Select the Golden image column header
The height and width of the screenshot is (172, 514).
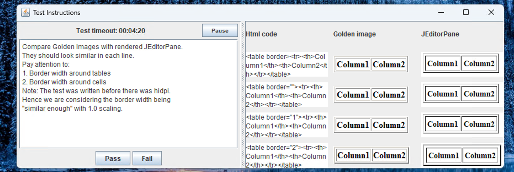[354, 34]
